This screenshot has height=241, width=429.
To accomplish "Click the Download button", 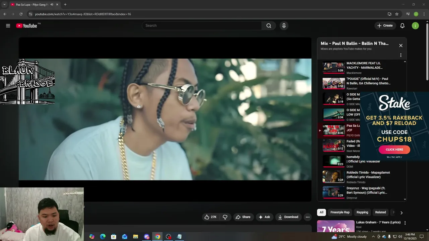I will [x=288, y=217].
